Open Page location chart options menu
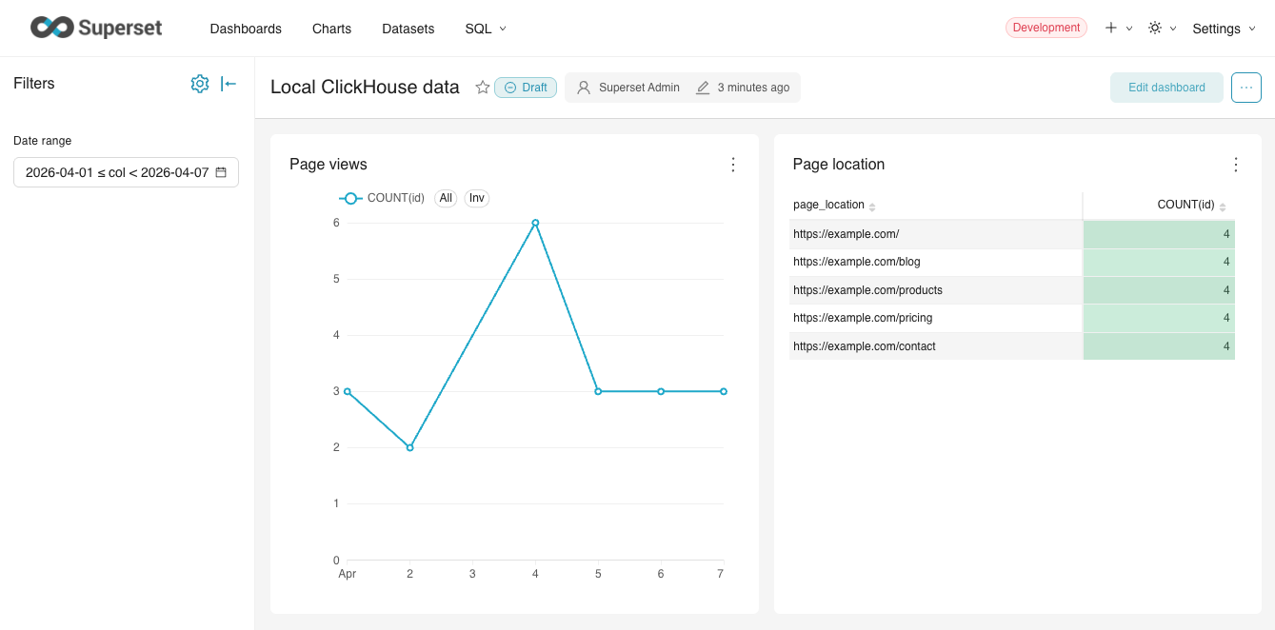Screen dimensions: 1275x630 (x=1236, y=165)
